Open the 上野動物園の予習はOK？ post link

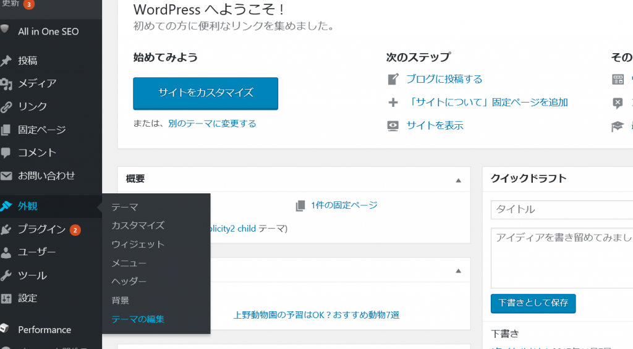pos(316,315)
